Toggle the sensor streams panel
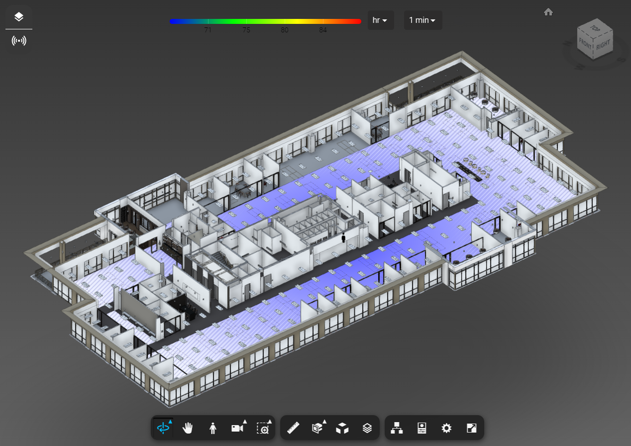 (x=19, y=40)
